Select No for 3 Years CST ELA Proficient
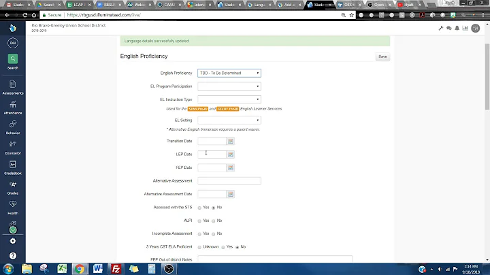 pos(238,247)
